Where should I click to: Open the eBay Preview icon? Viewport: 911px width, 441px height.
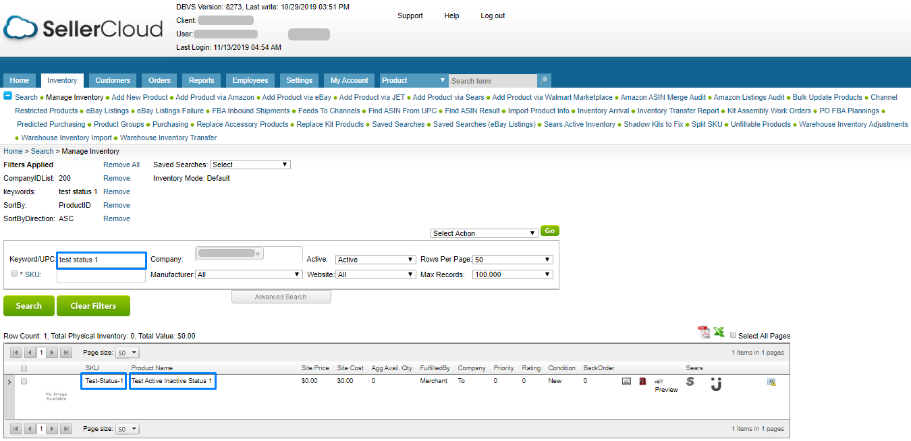[x=666, y=385]
